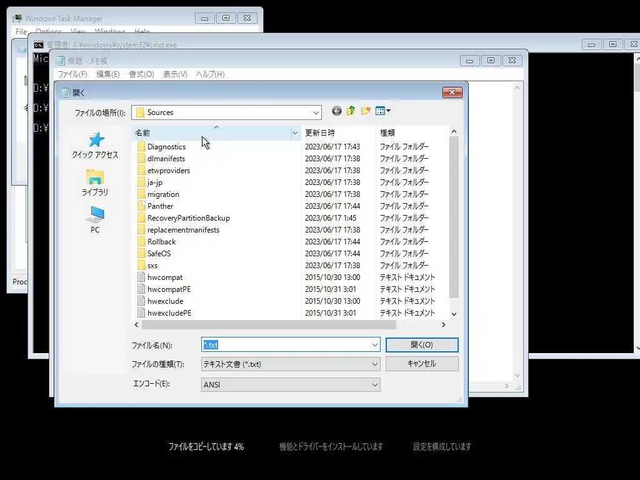This screenshot has height=480, width=640.
Task: Click the 2023/06/17 1:45 date cell
Action: pos(331,218)
